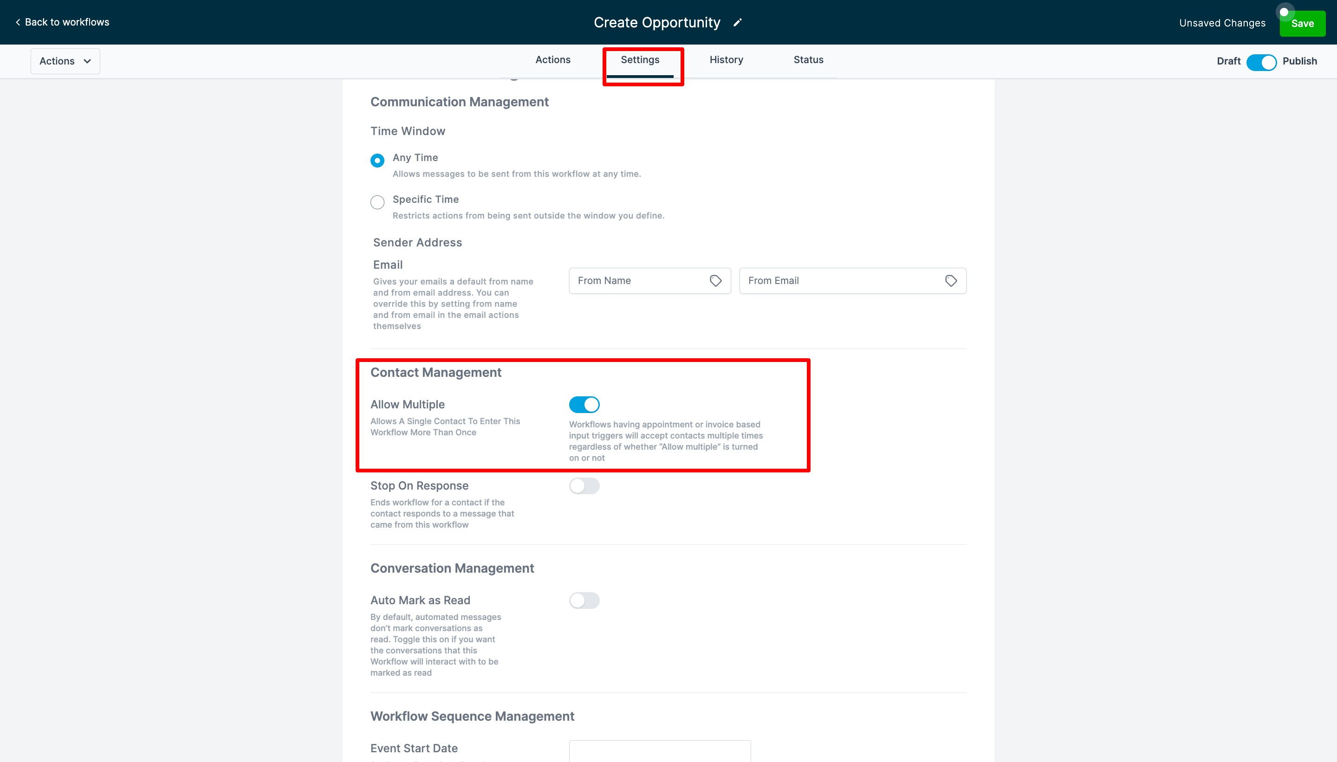Open the History tab
The image size is (1337, 762).
[x=726, y=60]
